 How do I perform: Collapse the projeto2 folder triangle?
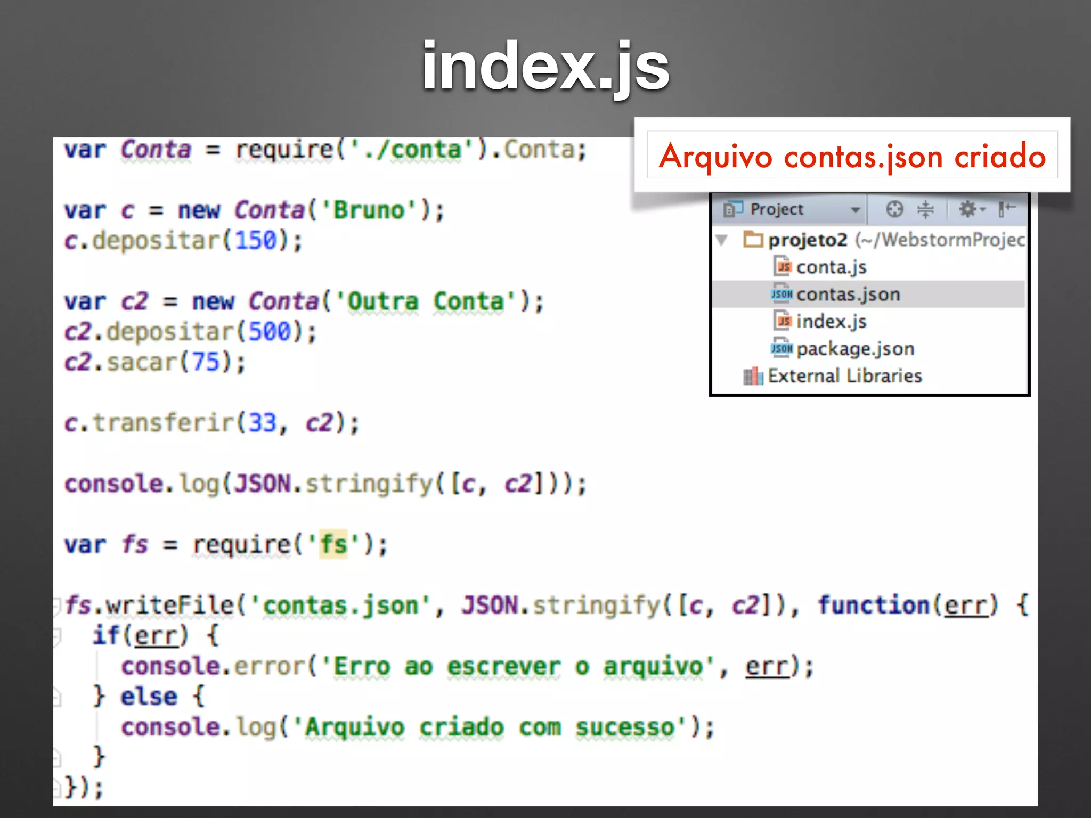coord(722,240)
